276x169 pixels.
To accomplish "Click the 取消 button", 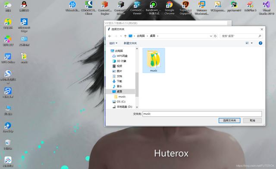I will [x=252, y=121].
